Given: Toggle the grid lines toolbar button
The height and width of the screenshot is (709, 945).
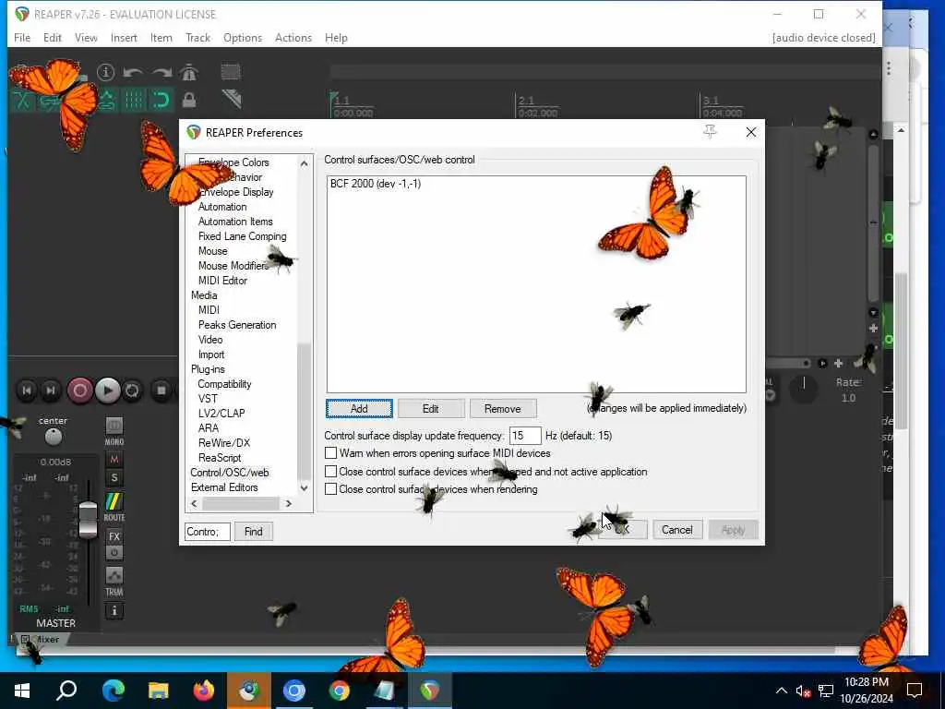Looking at the screenshot, I should click(134, 100).
